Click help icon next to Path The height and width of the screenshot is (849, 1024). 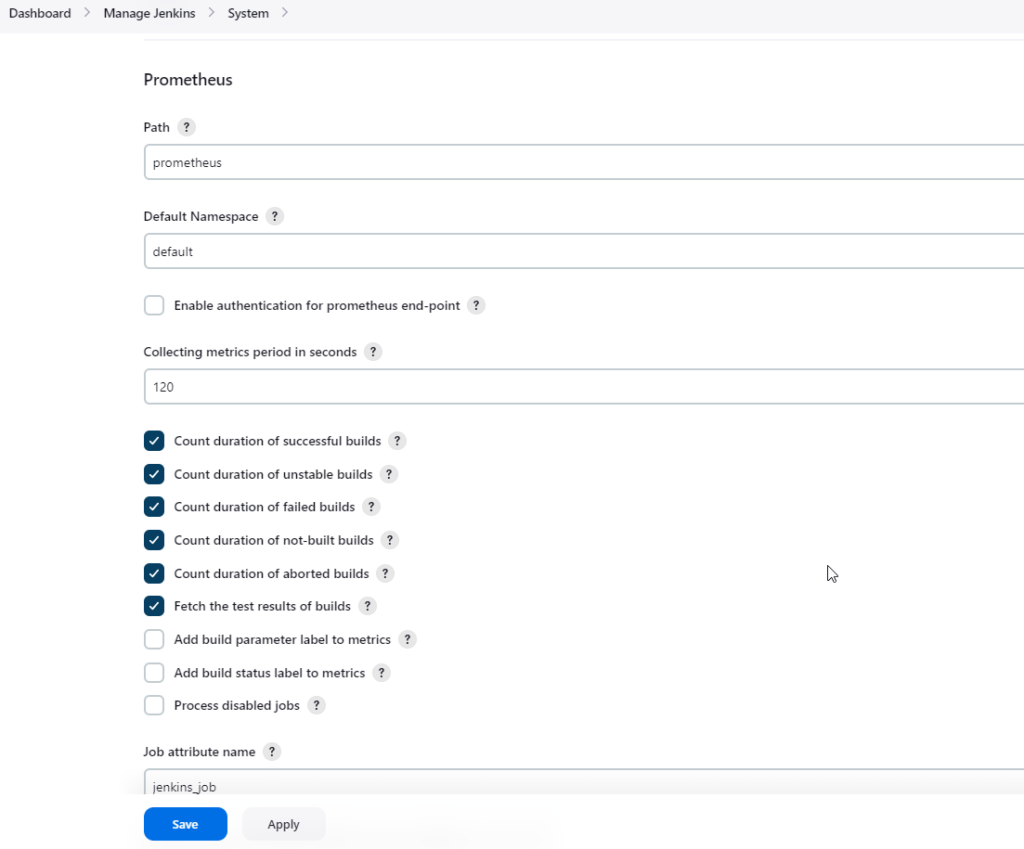tap(187, 127)
